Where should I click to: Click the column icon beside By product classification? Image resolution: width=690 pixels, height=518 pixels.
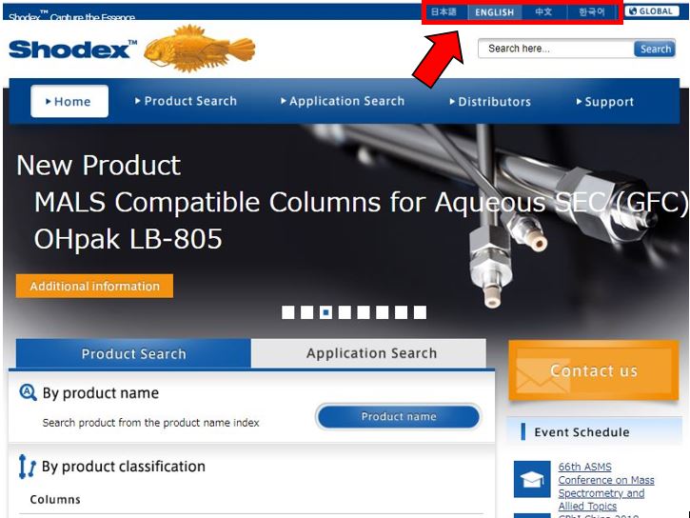27,466
